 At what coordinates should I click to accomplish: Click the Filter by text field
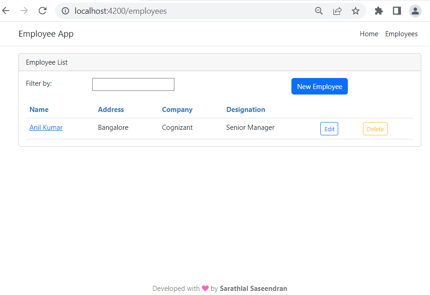click(133, 84)
